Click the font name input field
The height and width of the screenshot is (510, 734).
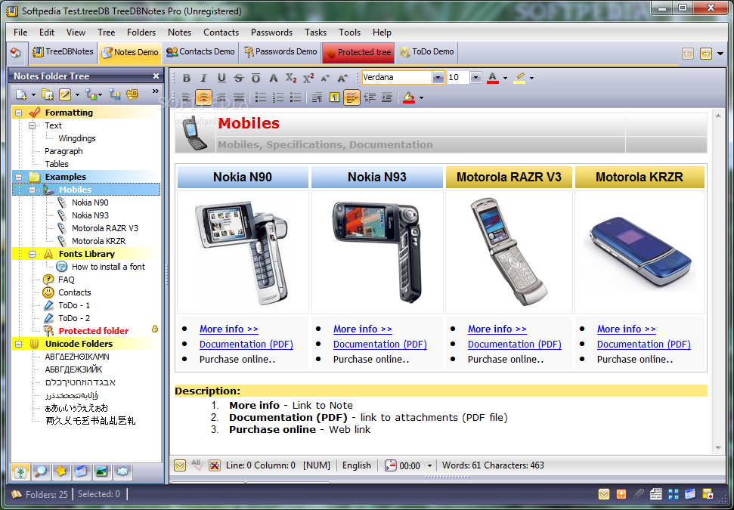coord(397,78)
